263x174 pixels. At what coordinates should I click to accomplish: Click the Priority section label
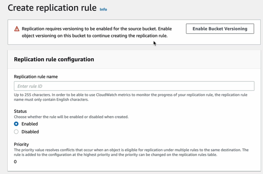[x=21, y=144]
